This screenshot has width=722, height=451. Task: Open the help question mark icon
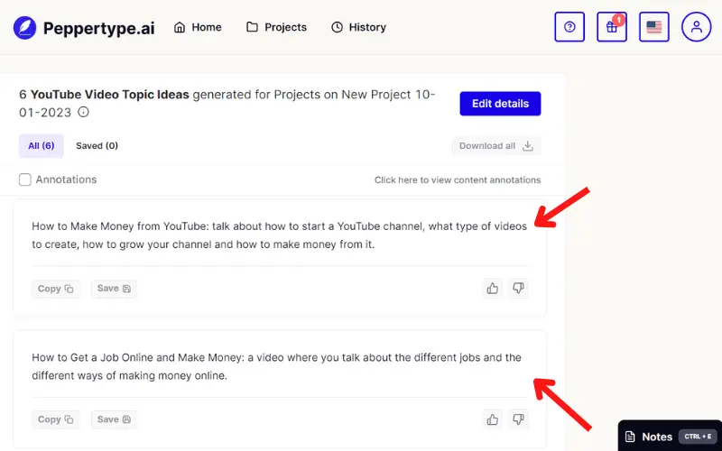pyautogui.click(x=569, y=27)
